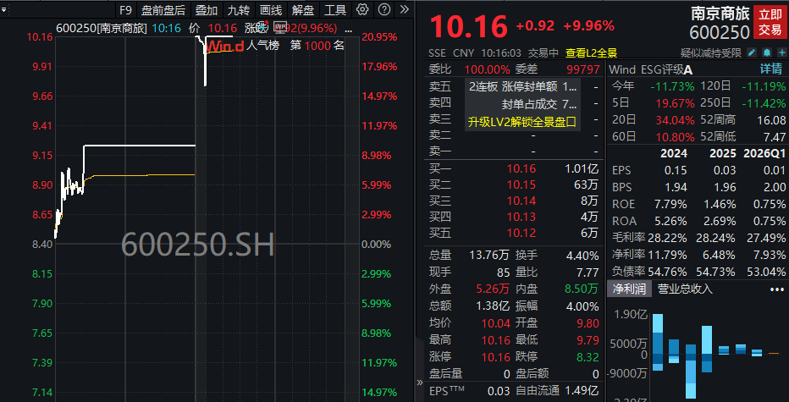
Task: Click the 买一 volume 1.01亿
Action: 582,168
